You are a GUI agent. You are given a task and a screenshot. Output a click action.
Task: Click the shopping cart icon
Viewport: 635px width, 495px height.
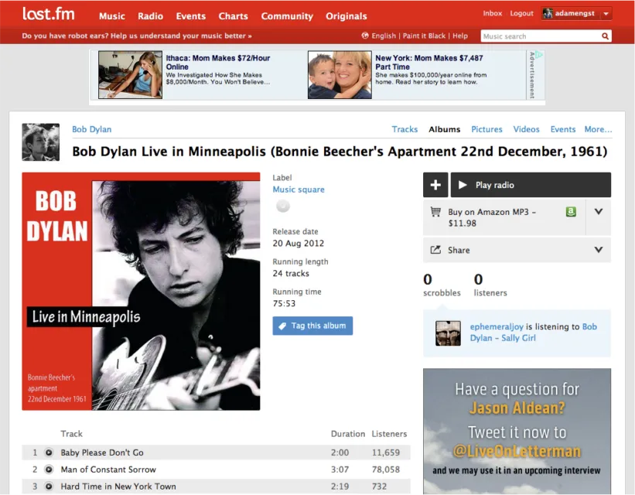point(435,211)
